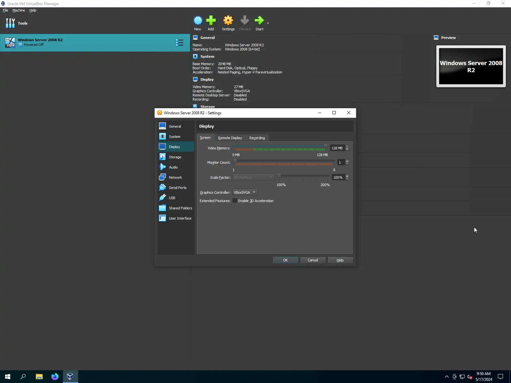This screenshot has height=383, width=511.
Task: Select Shared Folders category in Settings sidebar
Action: [x=176, y=208]
